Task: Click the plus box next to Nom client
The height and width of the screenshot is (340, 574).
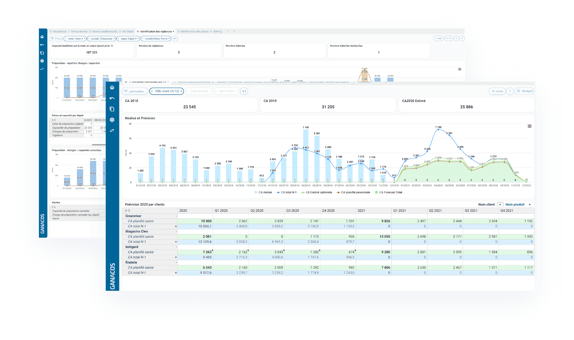Action: 500,205
